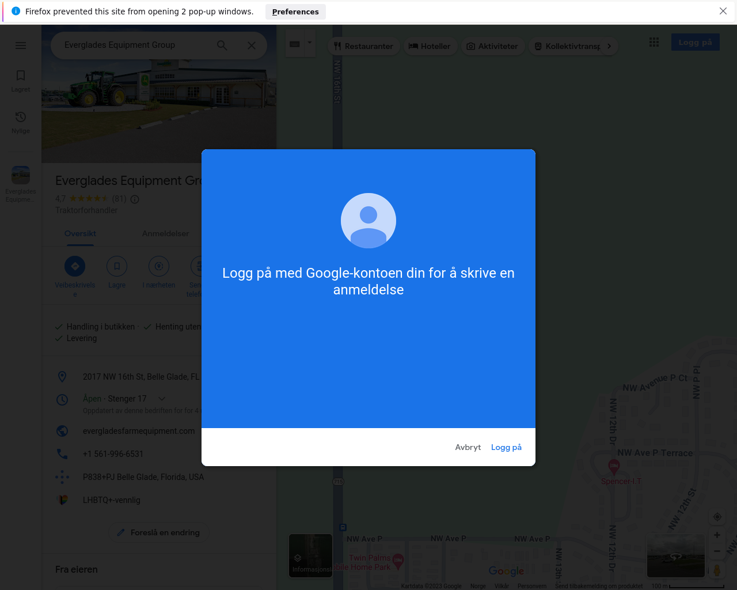737x590 pixels.
Task: Open the 81 reviews count link
Action: point(119,199)
